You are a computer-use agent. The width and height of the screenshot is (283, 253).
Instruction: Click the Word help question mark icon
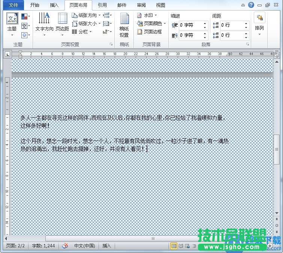point(251,5)
